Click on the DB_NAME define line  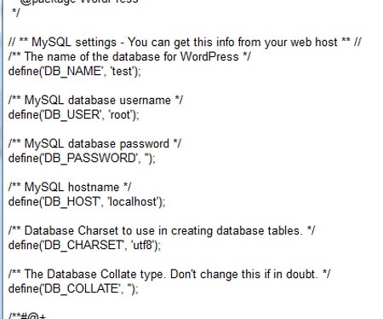(x=75, y=71)
